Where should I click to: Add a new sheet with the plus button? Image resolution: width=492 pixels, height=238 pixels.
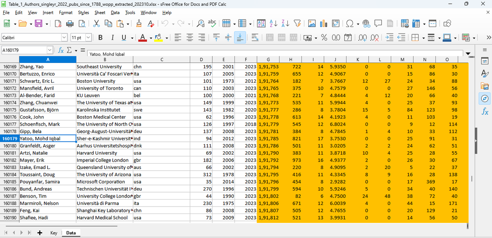[40, 233]
